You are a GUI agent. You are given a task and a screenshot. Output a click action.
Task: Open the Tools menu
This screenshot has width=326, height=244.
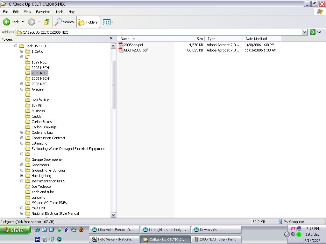[60, 12]
